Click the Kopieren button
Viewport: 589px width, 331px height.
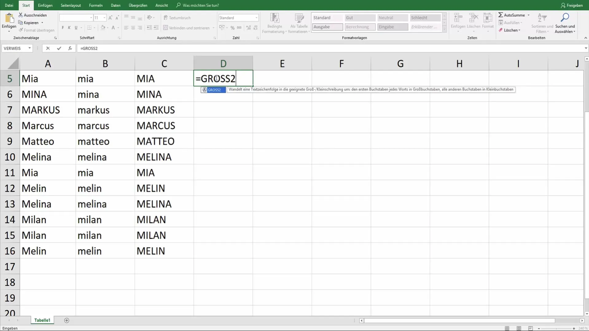tap(28, 23)
